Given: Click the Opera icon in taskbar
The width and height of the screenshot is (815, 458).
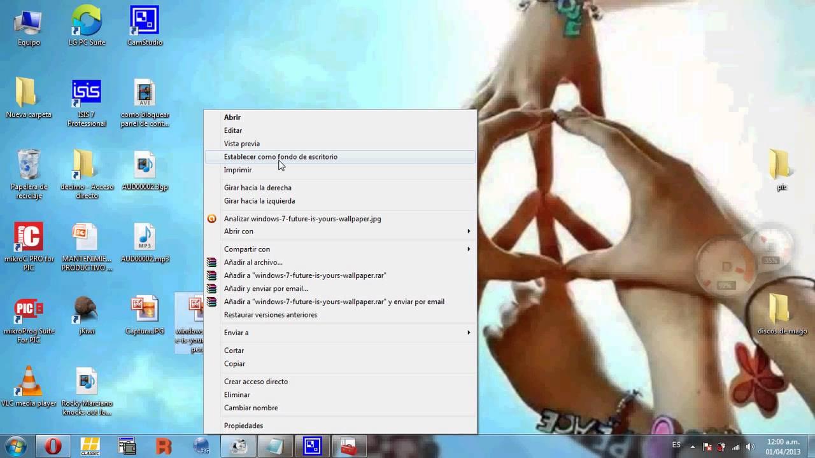Looking at the screenshot, I should (x=53, y=447).
